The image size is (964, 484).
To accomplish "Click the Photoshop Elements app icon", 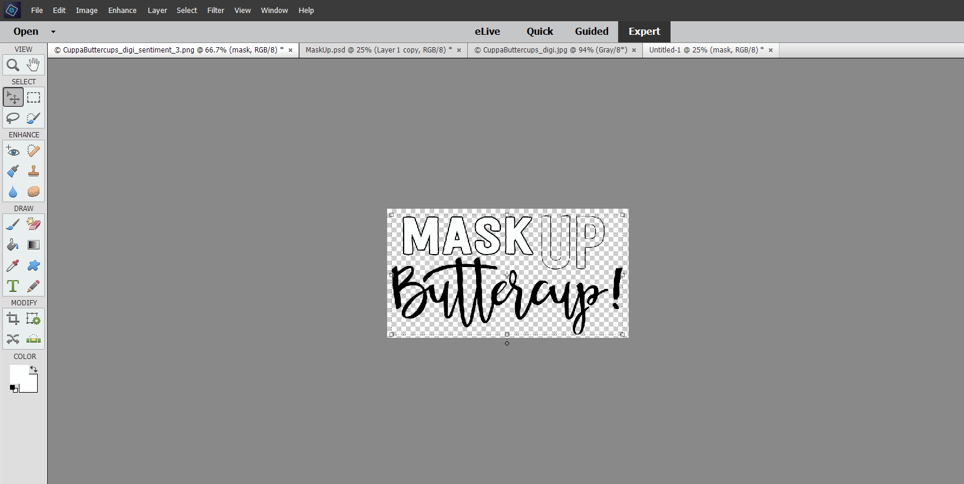I will click(12, 10).
